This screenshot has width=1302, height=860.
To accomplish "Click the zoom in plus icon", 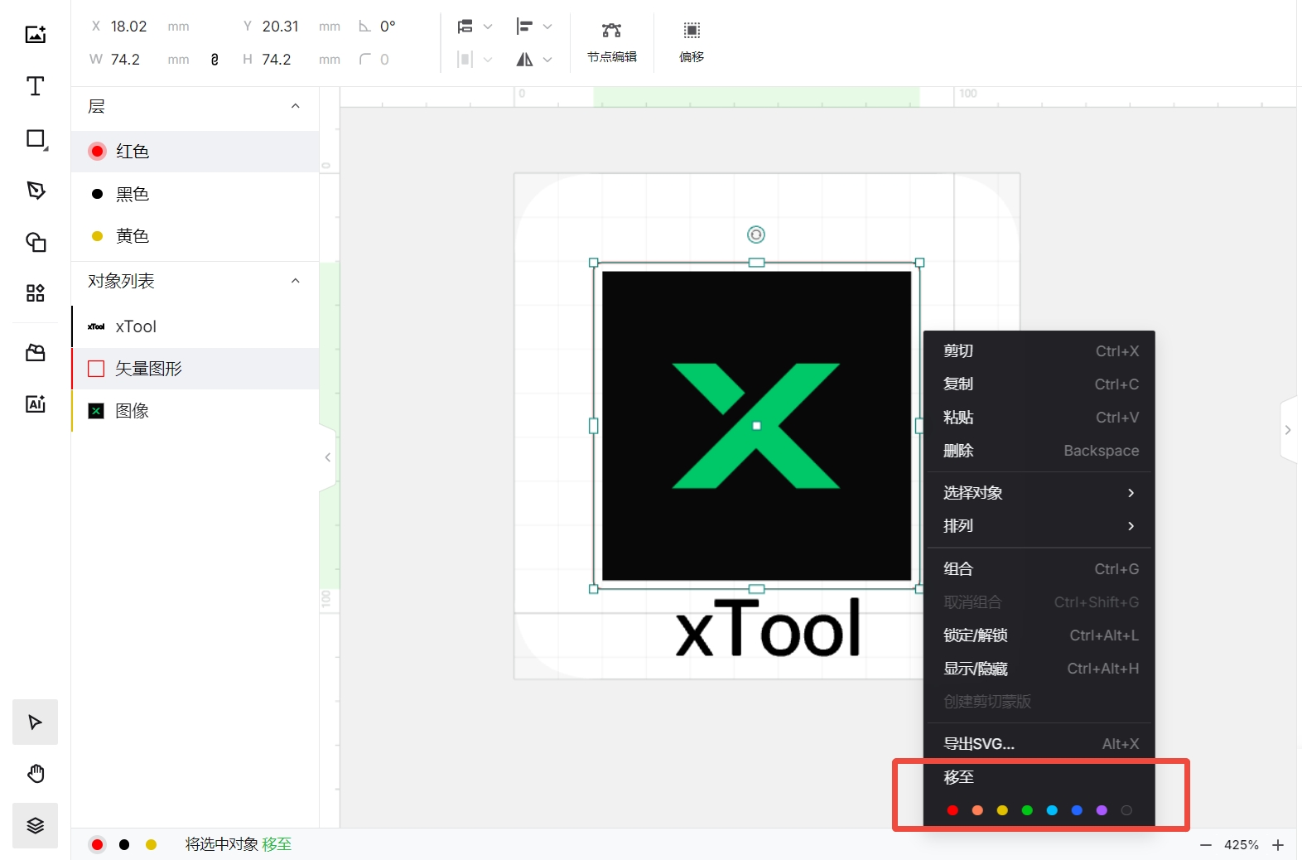I will pos(1278,845).
